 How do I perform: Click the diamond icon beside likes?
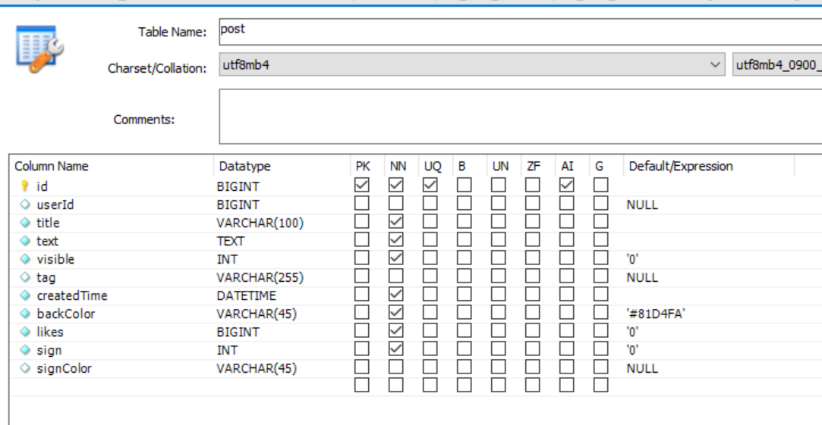[24, 332]
